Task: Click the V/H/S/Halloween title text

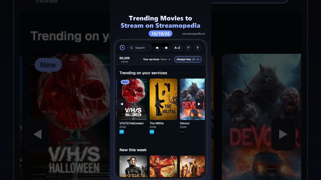Action: pyautogui.click(x=132, y=123)
